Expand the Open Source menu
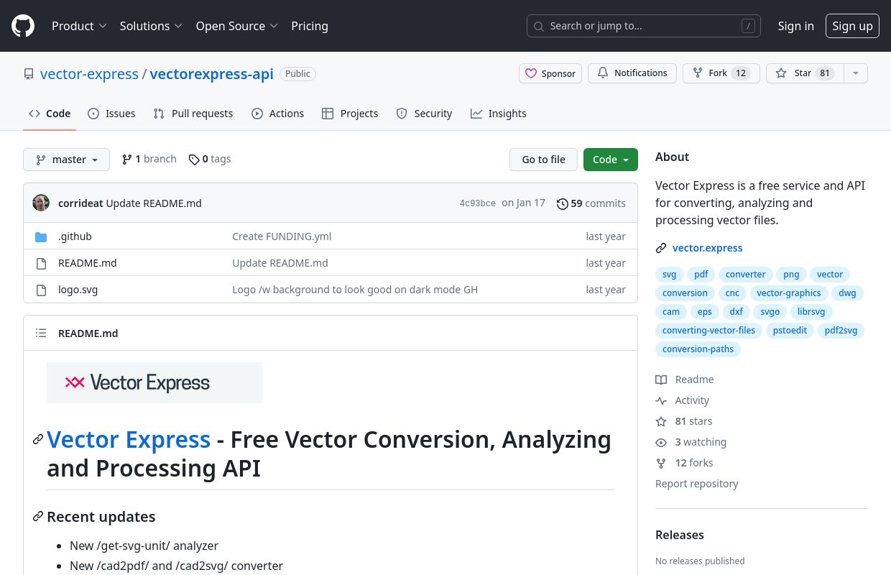The image size is (891, 575). pyautogui.click(x=236, y=26)
